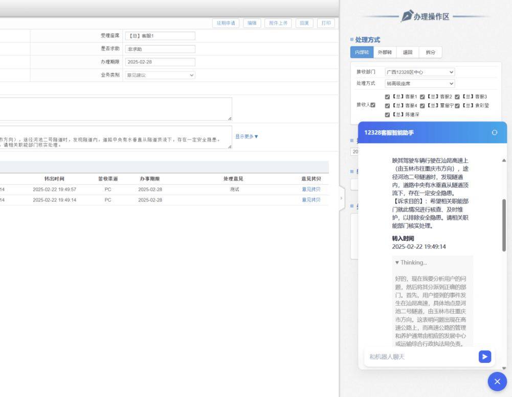
Task: Expand the content with 显示更多
Action: [247, 136]
